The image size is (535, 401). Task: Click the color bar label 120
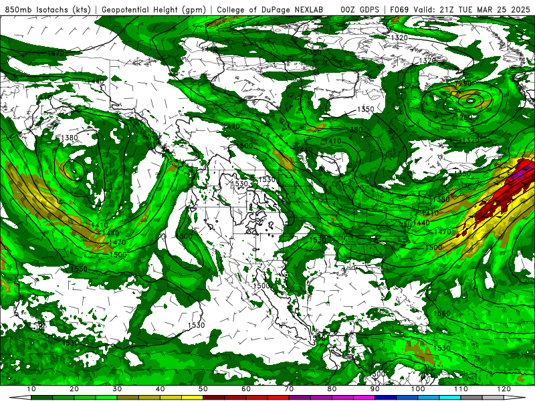pos(504,389)
